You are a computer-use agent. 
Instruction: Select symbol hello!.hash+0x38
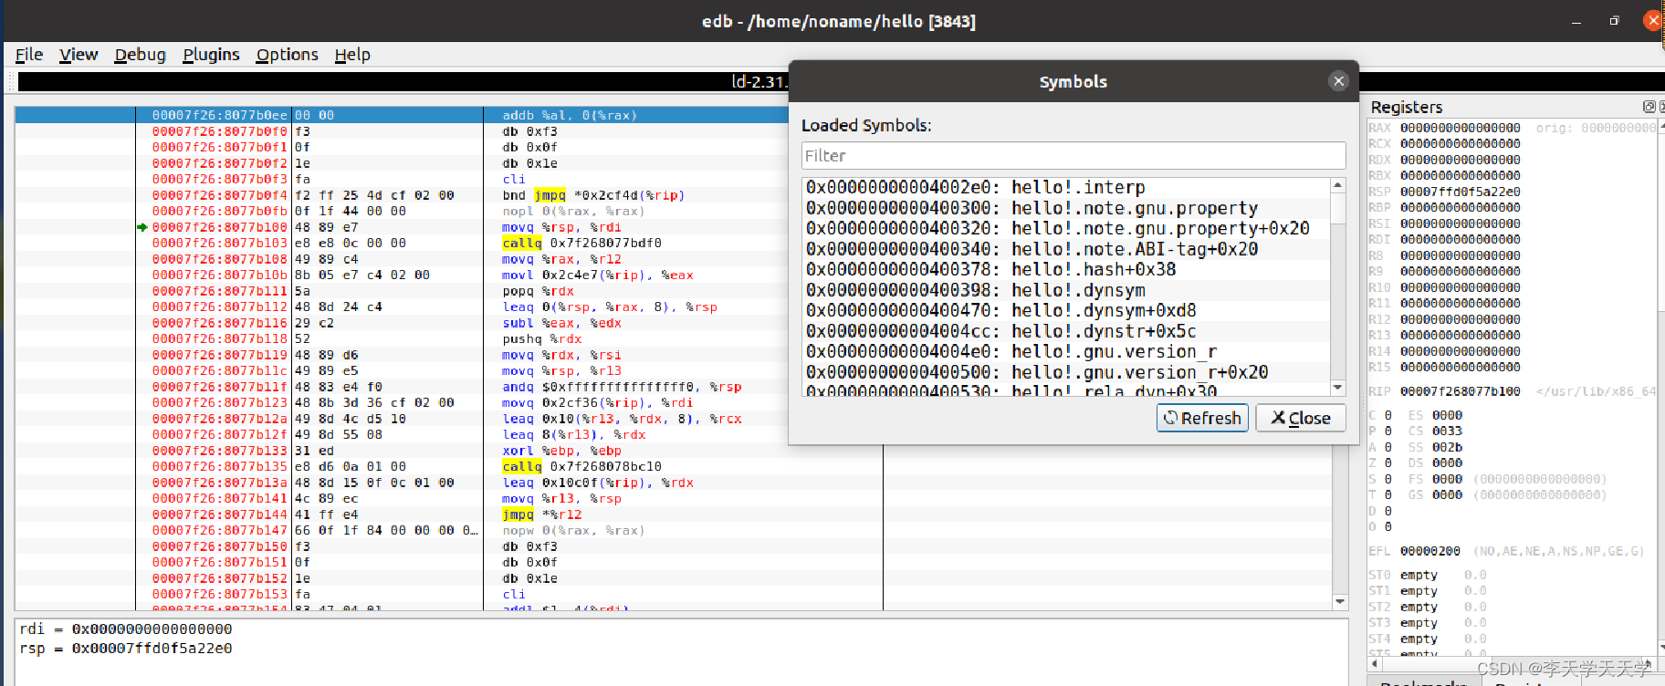point(1066,269)
